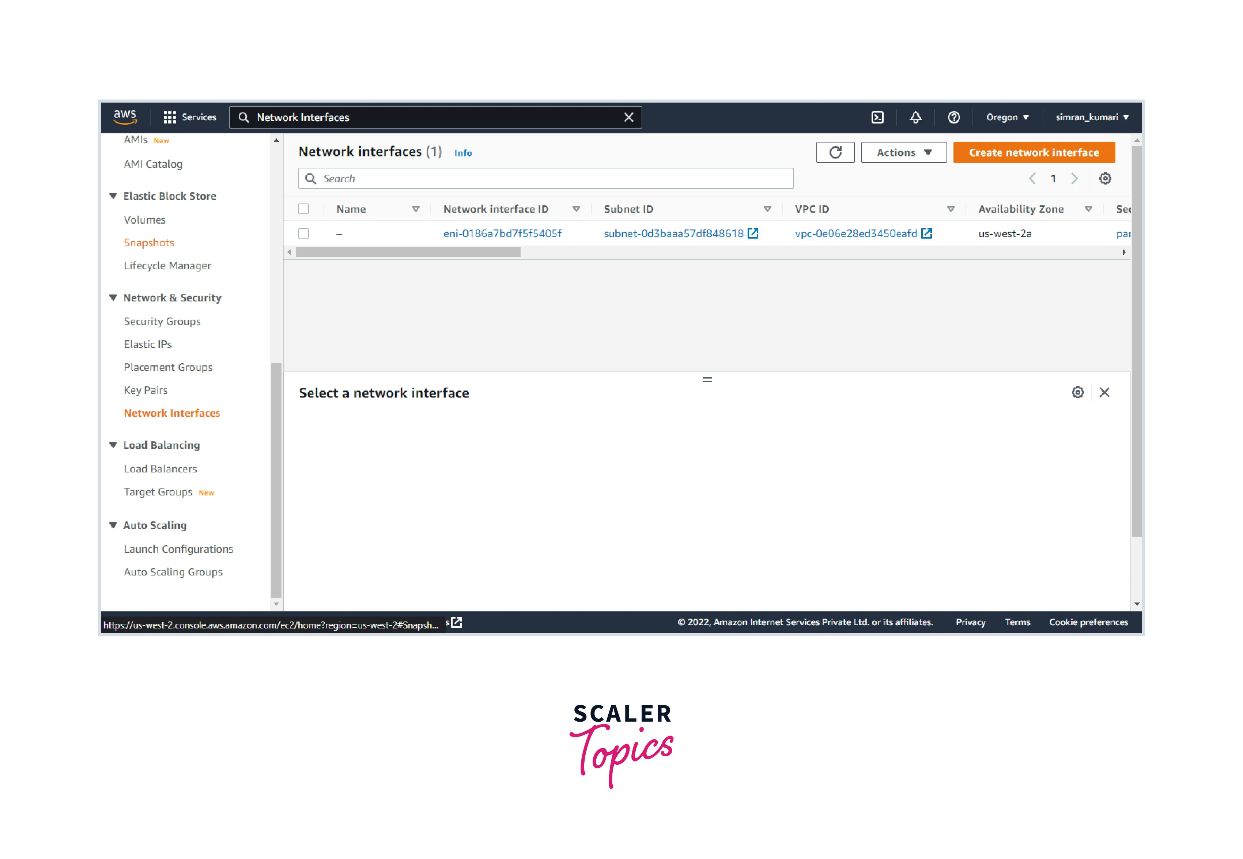Open the Actions dropdown
Screen dimensions: 1243x859
point(904,152)
